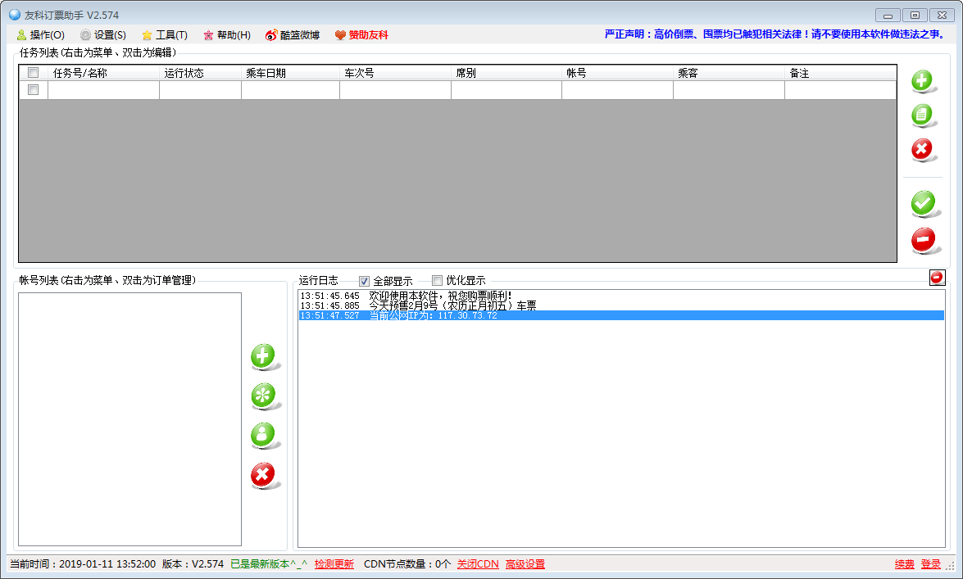Click the 检测更新 link
Viewport: 963px width, 579px height.
click(x=334, y=563)
